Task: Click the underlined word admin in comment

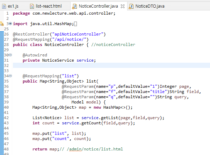Action: pyautogui.click(x=75, y=149)
